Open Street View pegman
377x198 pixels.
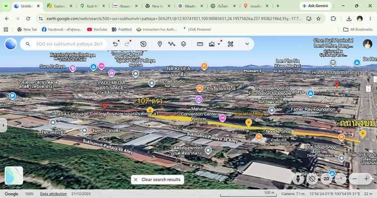pos(298,179)
